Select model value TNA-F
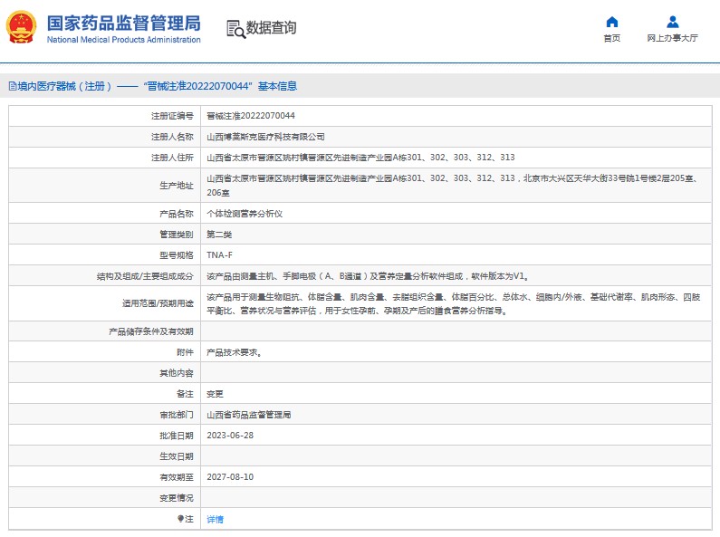The width and height of the screenshot is (720, 537). point(219,255)
